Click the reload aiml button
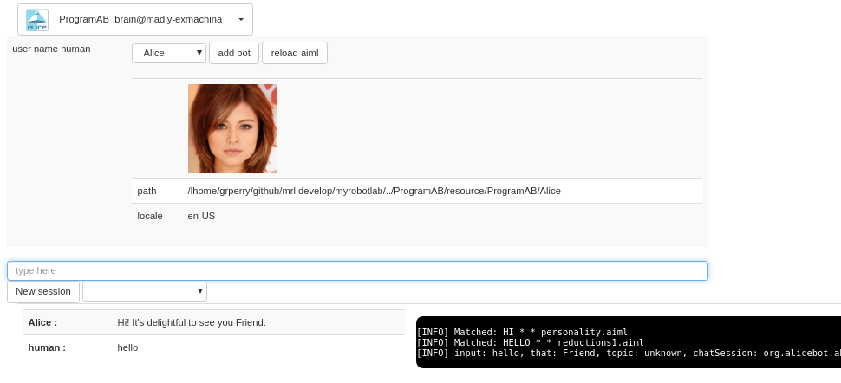Viewport: 841px width, 383px height. tap(295, 53)
